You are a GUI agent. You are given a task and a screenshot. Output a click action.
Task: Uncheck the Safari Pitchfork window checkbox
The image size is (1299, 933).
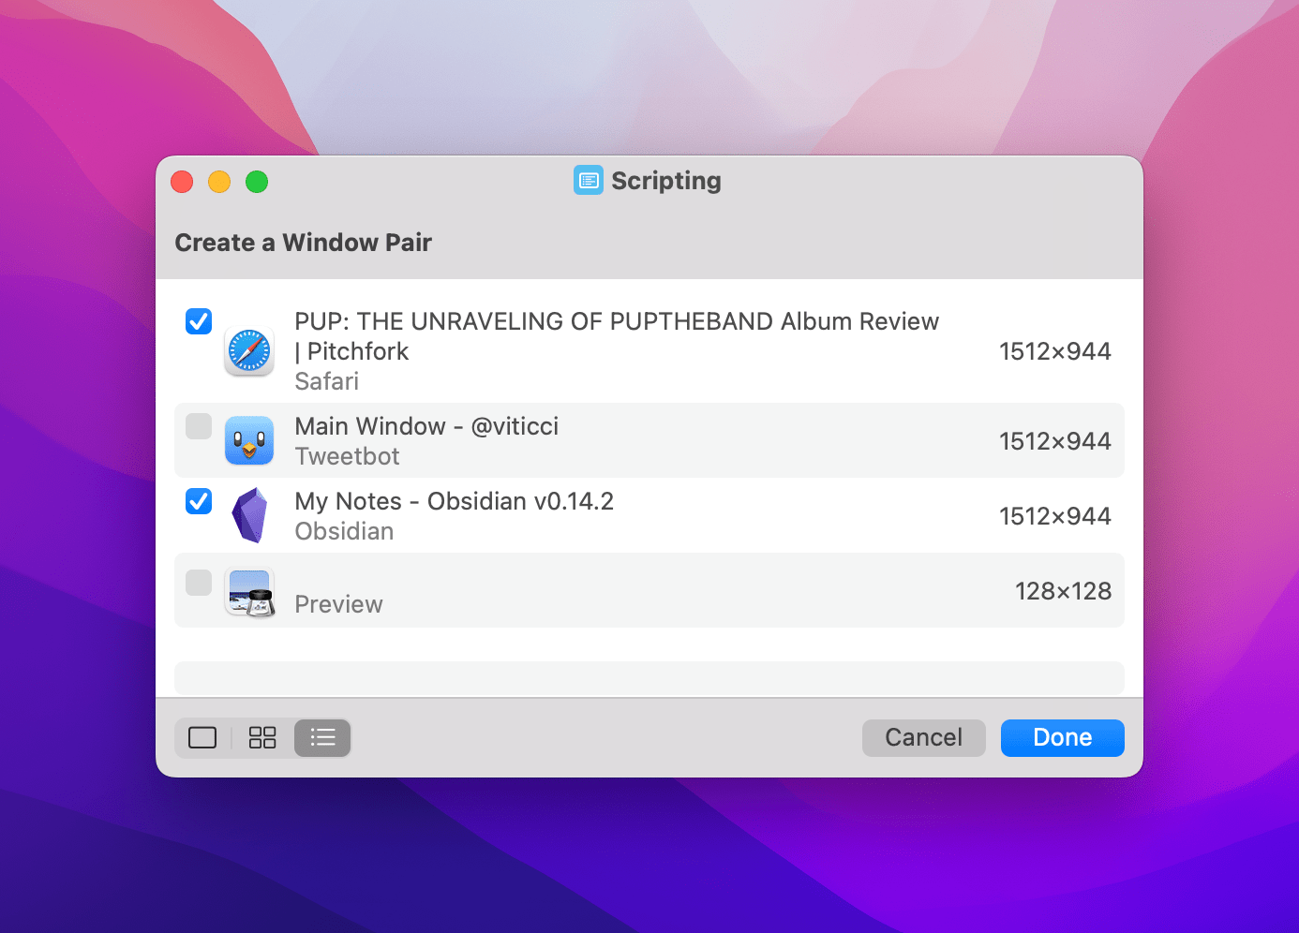[x=199, y=321]
